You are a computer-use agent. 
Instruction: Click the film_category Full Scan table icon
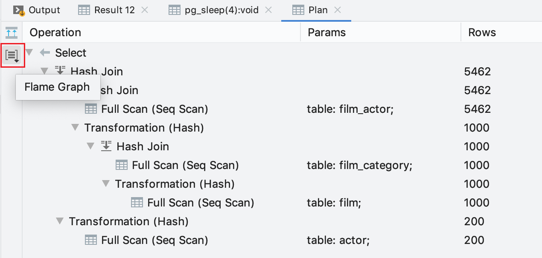[122, 165]
